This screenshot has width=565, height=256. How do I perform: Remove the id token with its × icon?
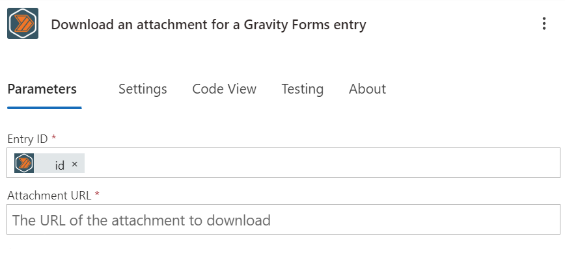(75, 164)
